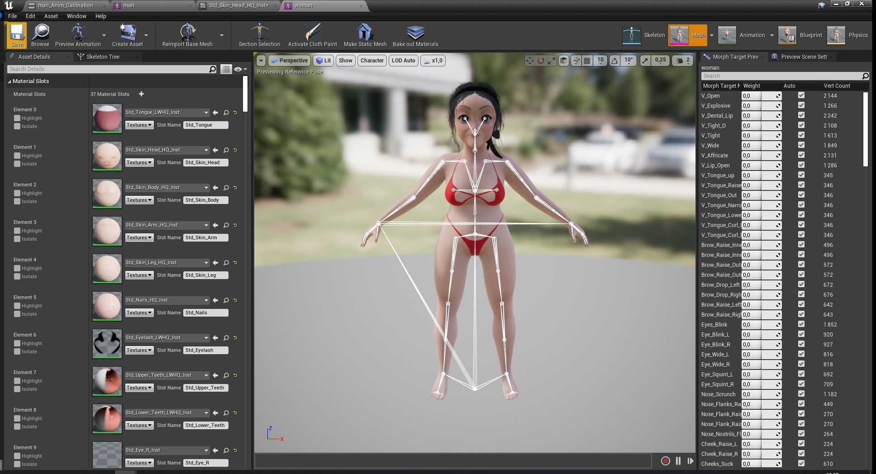The width and height of the screenshot is (876, 474).
Task: Enable Highlight for Element 3
Action: [x=17, y=231]
